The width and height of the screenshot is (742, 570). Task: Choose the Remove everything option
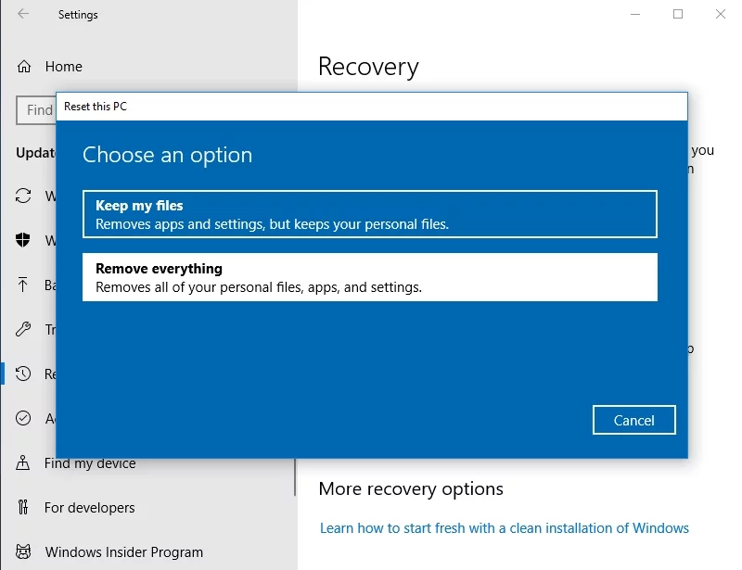tap(369, 277)
